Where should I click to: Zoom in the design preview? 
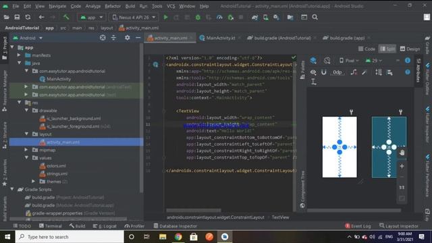pyautogui.click(x=402, y=166)
